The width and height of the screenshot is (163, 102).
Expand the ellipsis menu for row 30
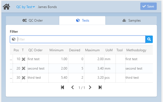point(11,78)
